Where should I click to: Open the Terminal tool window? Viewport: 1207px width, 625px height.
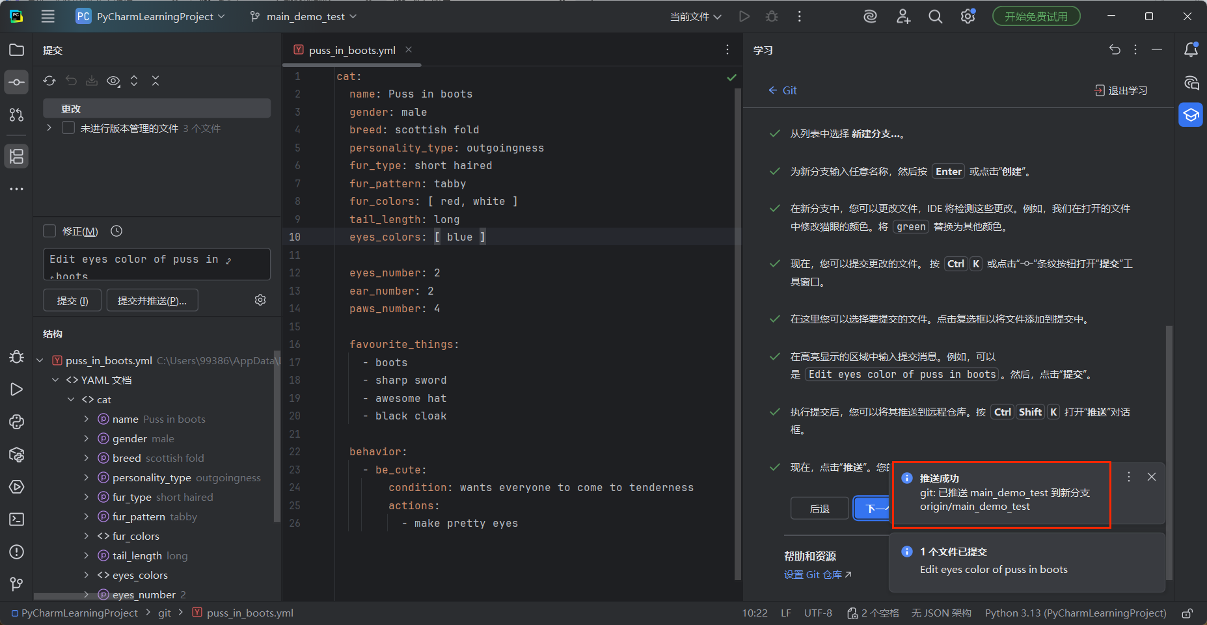pyautogui.click(x=17, y=519)
